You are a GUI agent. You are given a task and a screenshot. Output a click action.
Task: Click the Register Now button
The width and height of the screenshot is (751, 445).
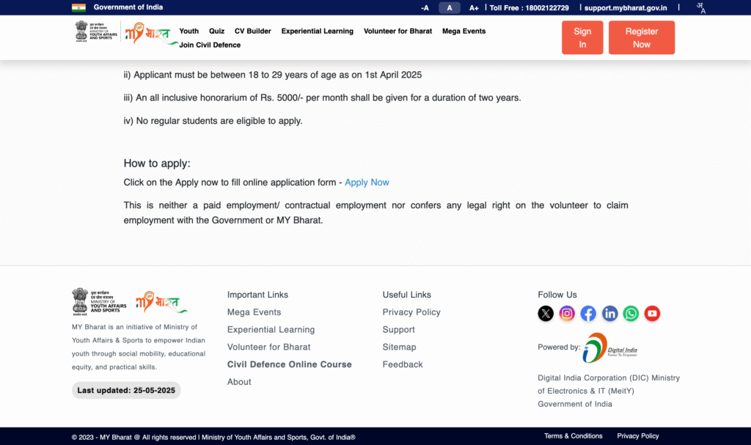tap(641, 37)
